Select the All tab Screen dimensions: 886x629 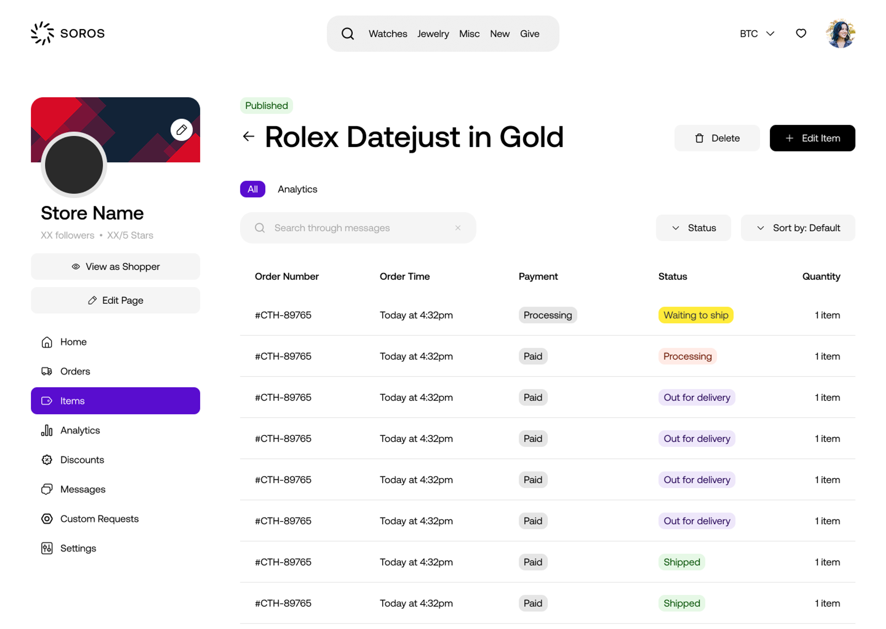coord(252,189)
